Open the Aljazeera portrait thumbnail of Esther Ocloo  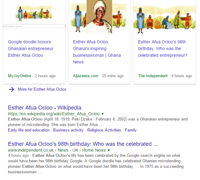(x=99, y=17)
